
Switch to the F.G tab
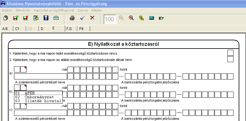tap(71, 29)
